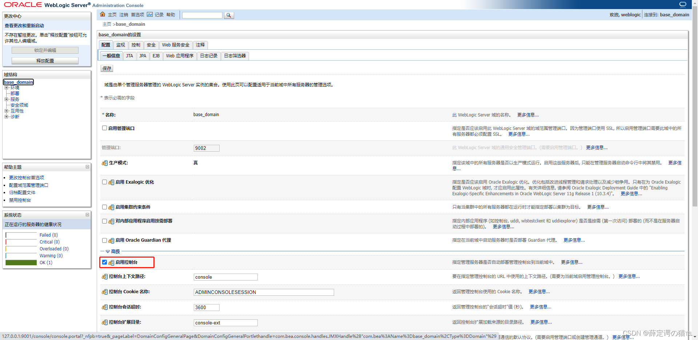698x340 pixels.
Task: Select base_domain in the domain tree
Action: pyautogui.click(x=19, y=82)
